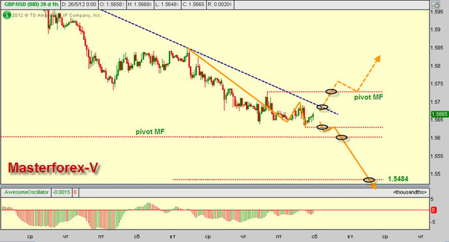Click the High price field H: 1.5668

click(140, 5)
